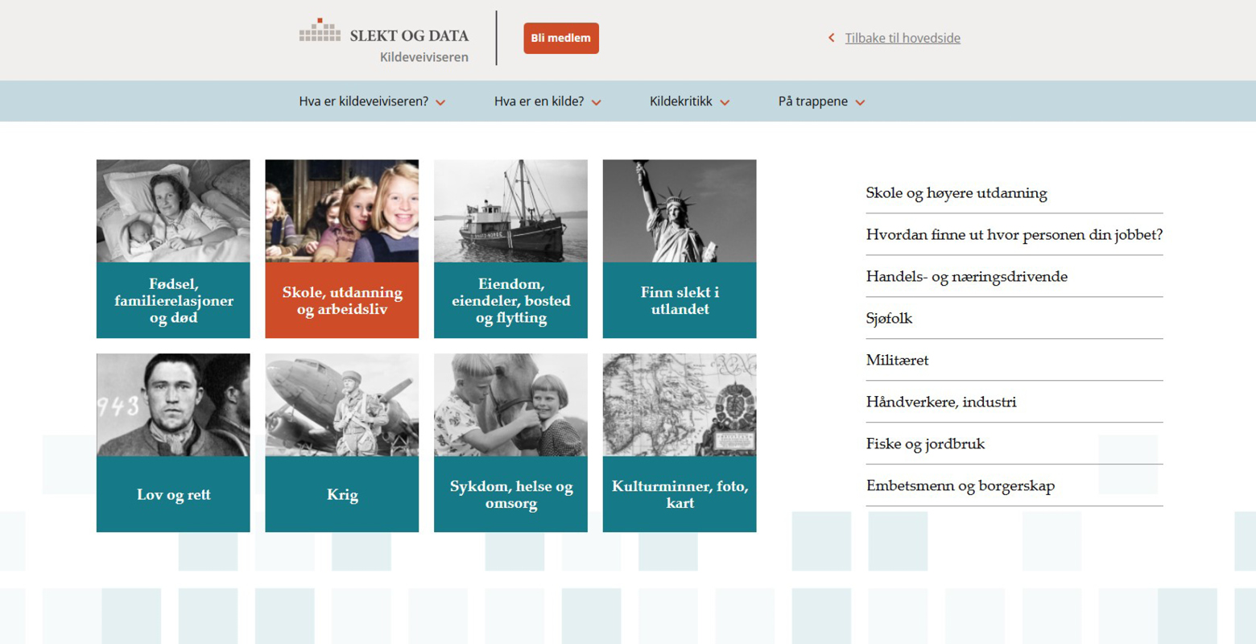Open the Hva er kildeveiviseren? menu

coord(363,101)
